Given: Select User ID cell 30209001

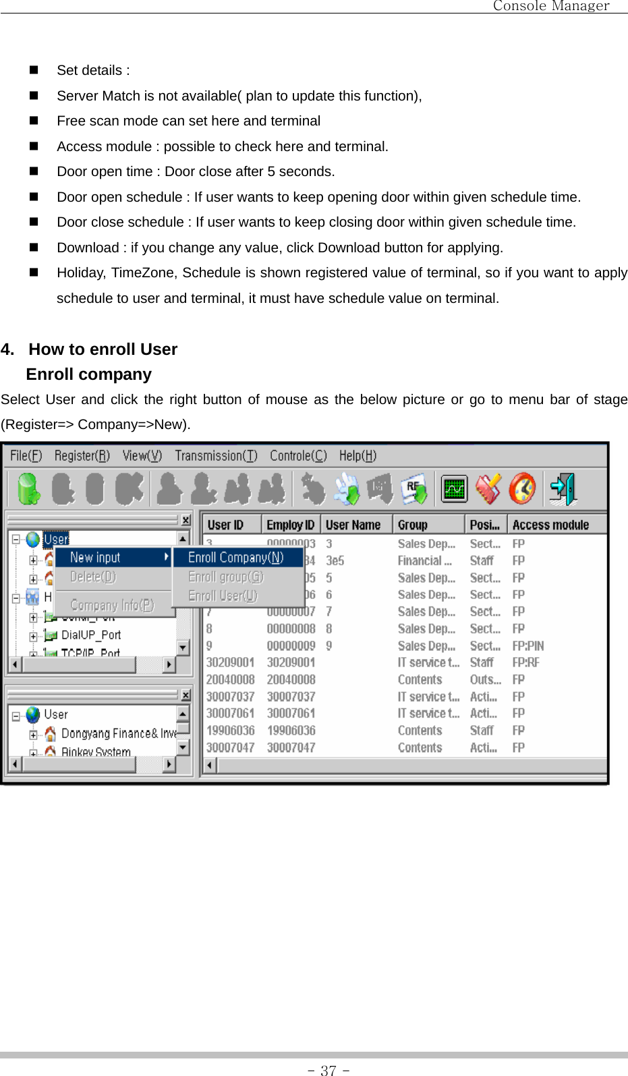Looking at the screenshot, I should point(231,662).
